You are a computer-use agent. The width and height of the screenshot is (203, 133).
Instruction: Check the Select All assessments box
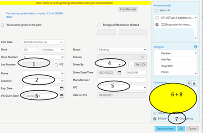157,10
